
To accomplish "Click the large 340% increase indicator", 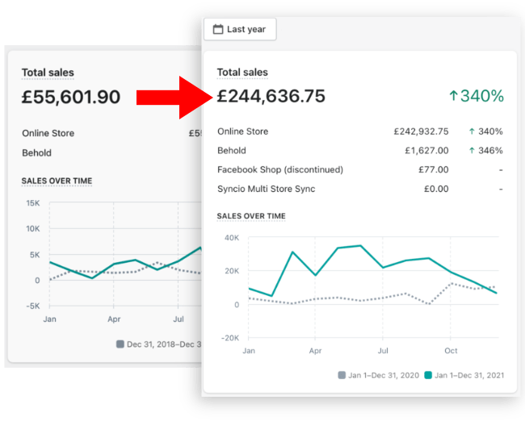I will tap(477, 96).
